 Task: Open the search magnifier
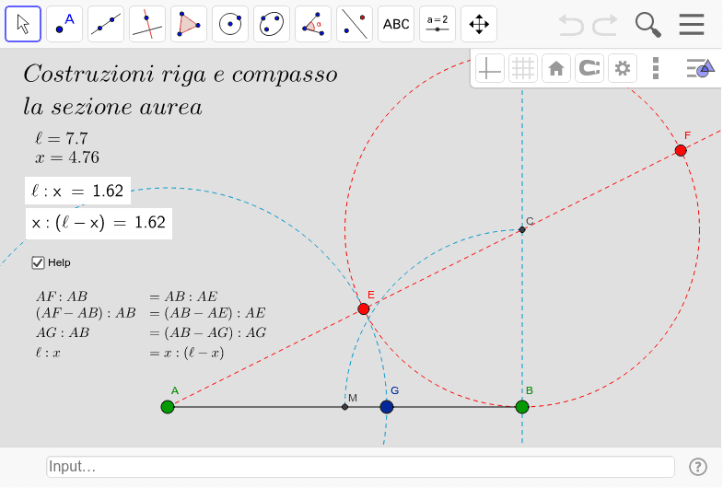click(647, 25)
